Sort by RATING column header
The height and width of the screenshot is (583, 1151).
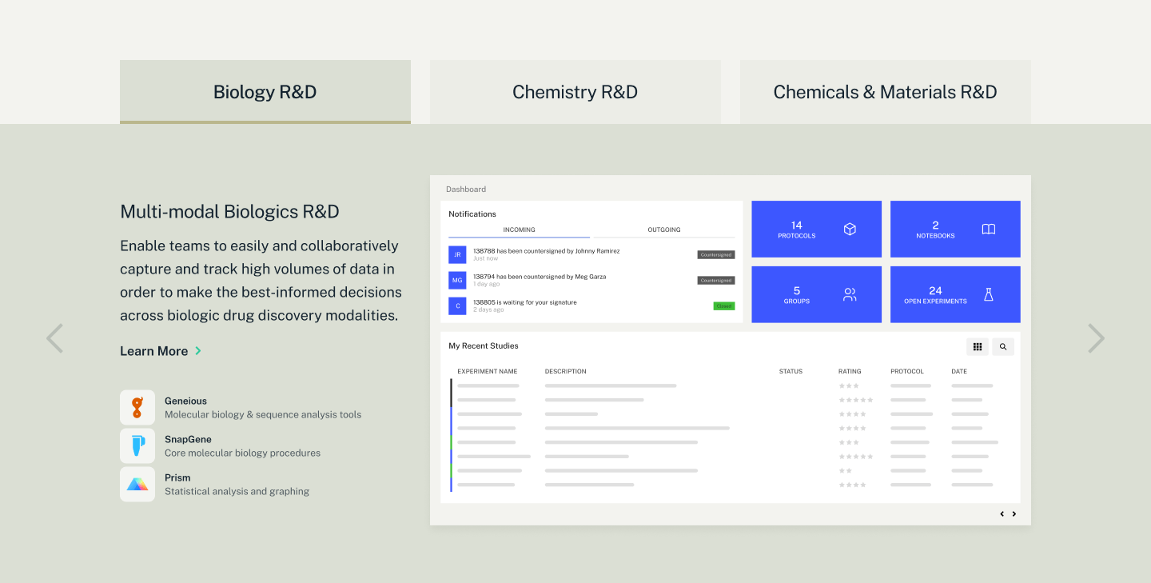coord(850,372)
